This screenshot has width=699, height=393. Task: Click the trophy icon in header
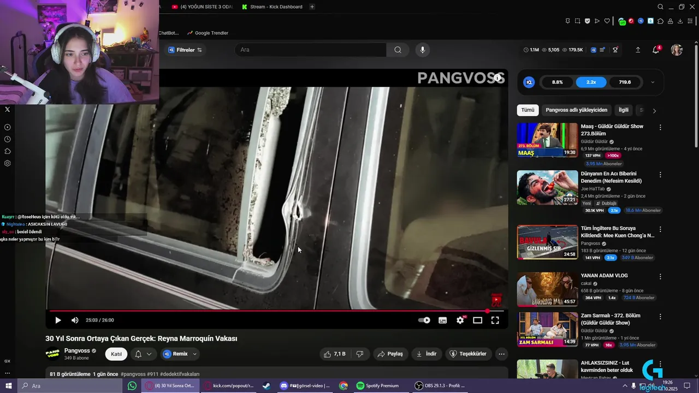click(615, 50)
